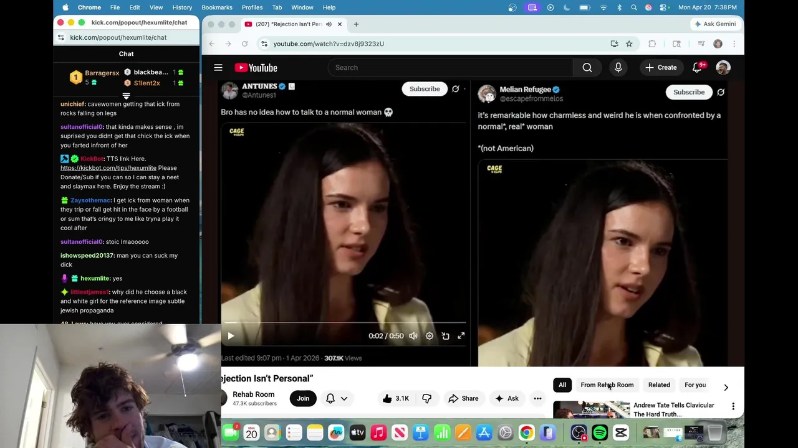Open macOS Control Center
The height and width of the screenshot is (448, 798).
pos(665,7)
